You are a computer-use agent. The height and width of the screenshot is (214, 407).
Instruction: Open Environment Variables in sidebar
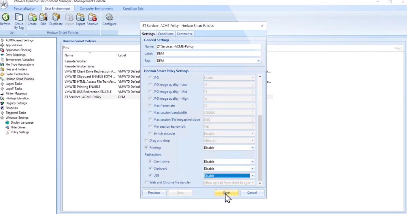(20, 60)
